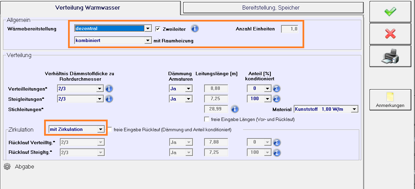The width and height of the screenshot is (415, 189).
Task: Click the Anmerkungen button
Action: 390,100
